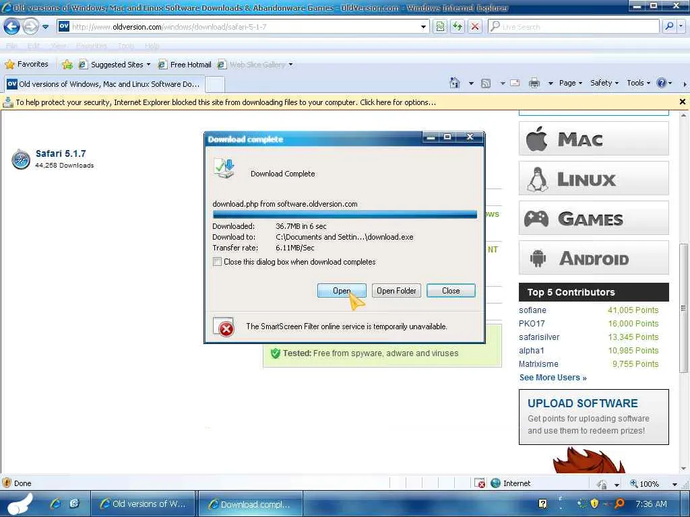Open contributor alpha1 profile link

531,350
